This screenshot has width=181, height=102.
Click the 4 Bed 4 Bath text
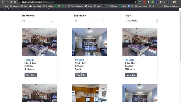click(80, 63)
